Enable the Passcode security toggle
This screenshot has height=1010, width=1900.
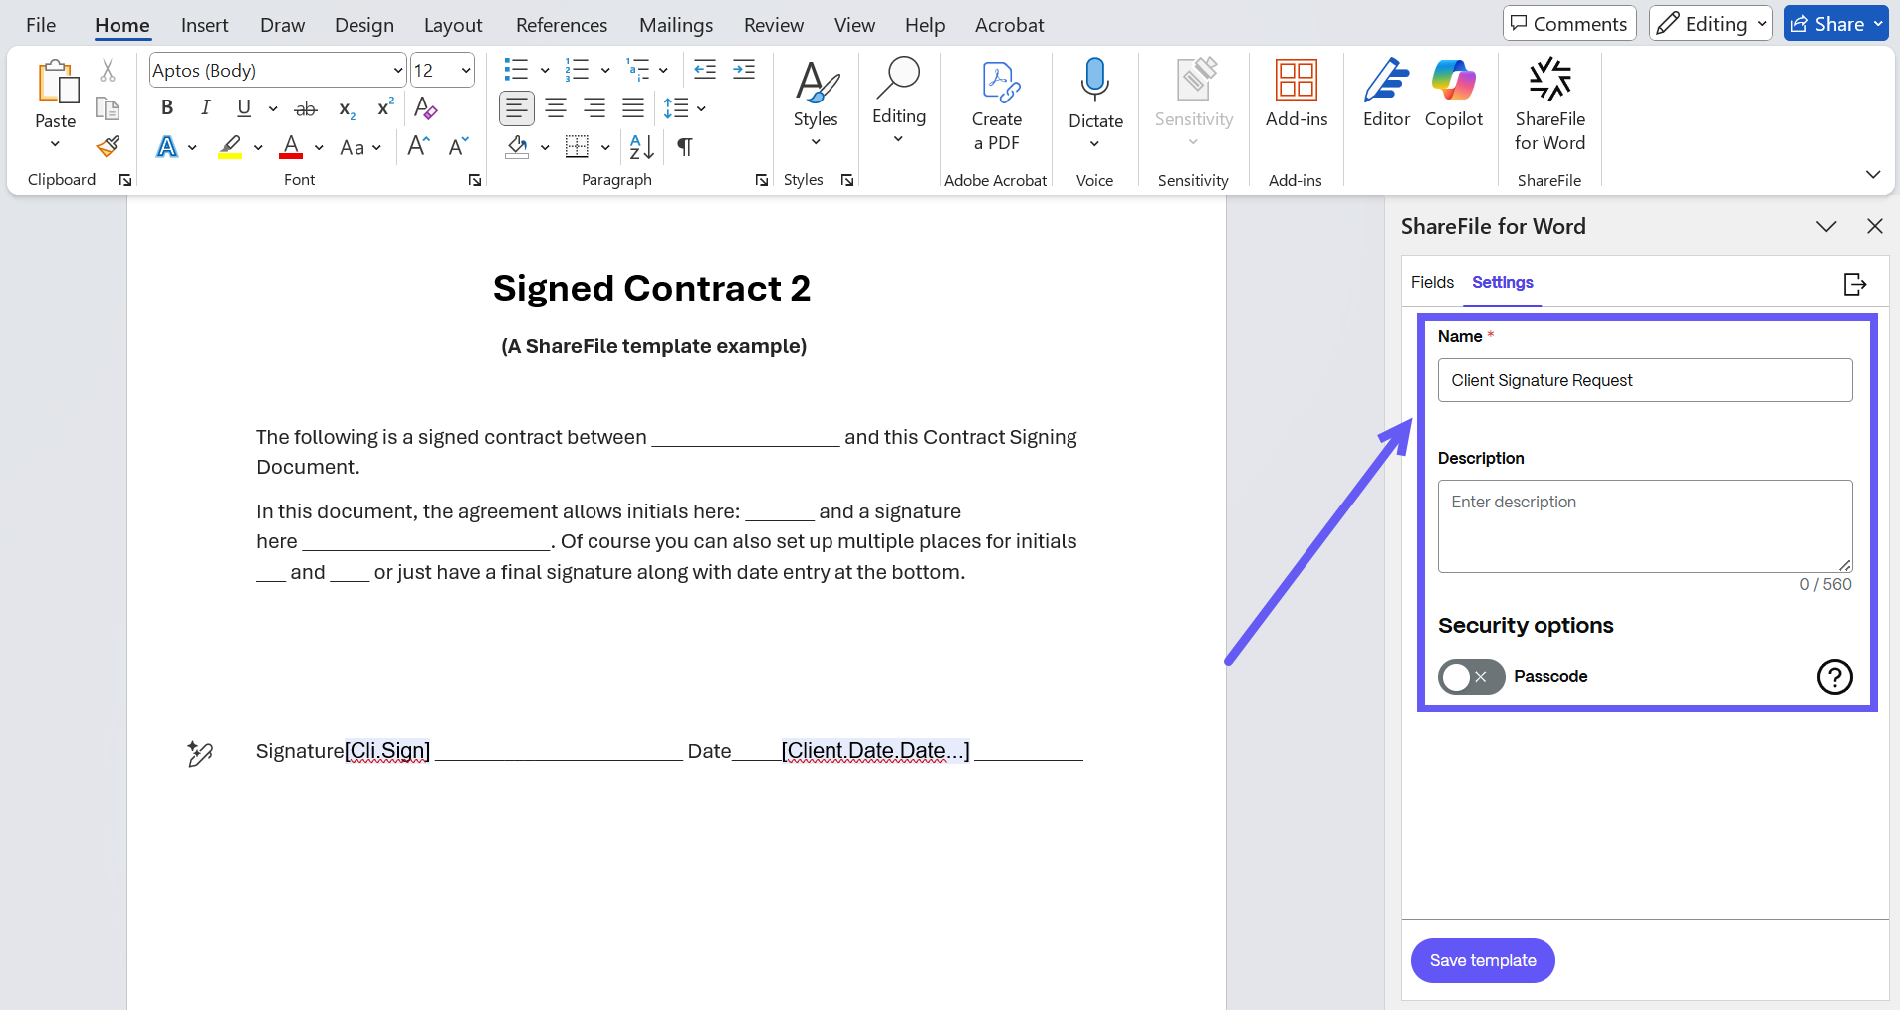tap(1470, 677)
